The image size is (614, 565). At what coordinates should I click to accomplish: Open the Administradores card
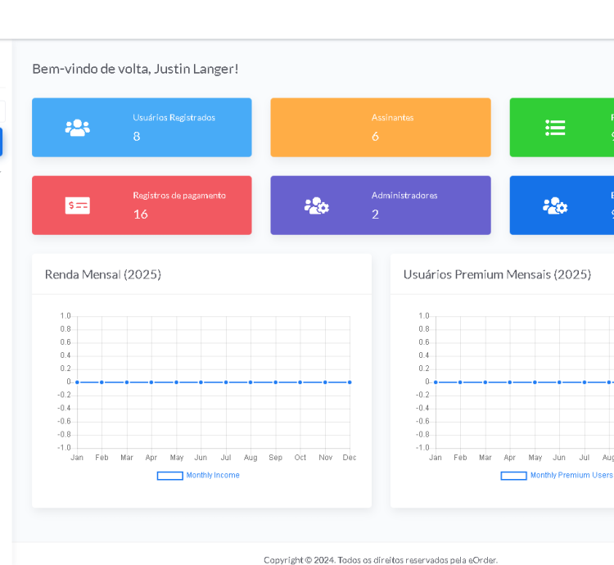coord(380,206)
